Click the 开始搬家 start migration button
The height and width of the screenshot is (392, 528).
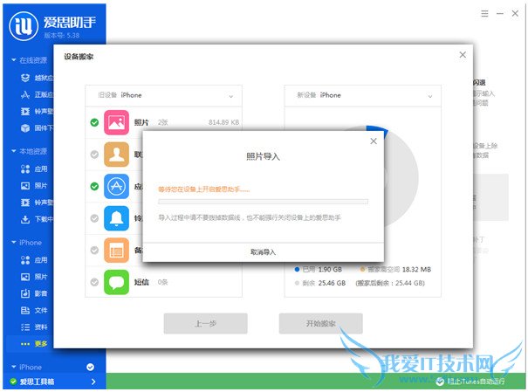(x=320, y=324)
